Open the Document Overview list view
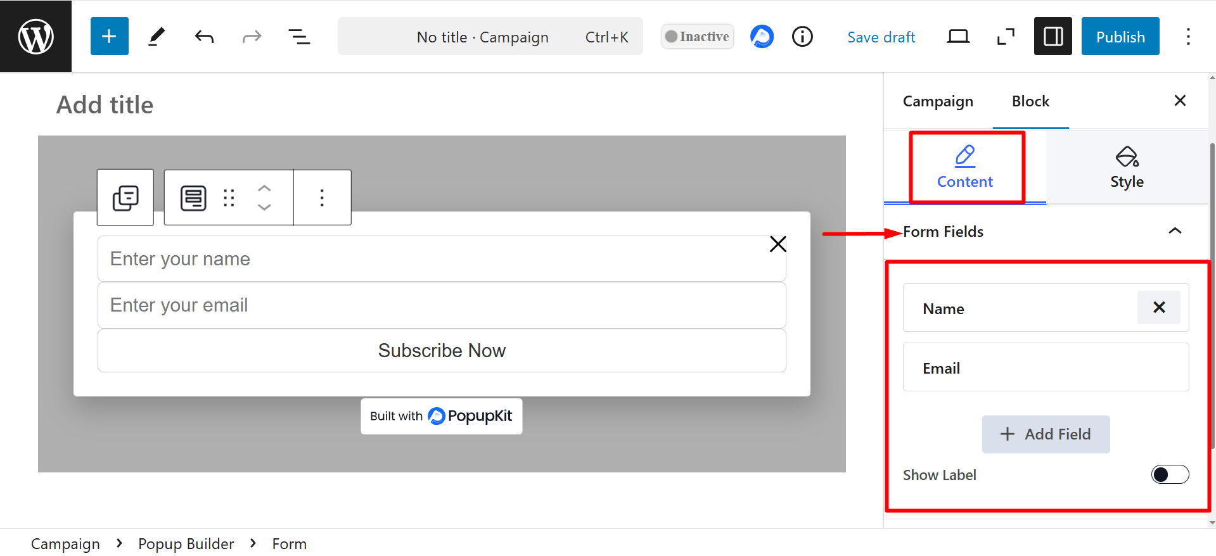The image size is (1216, 556). pyautogui.click(x=299, y=37)
